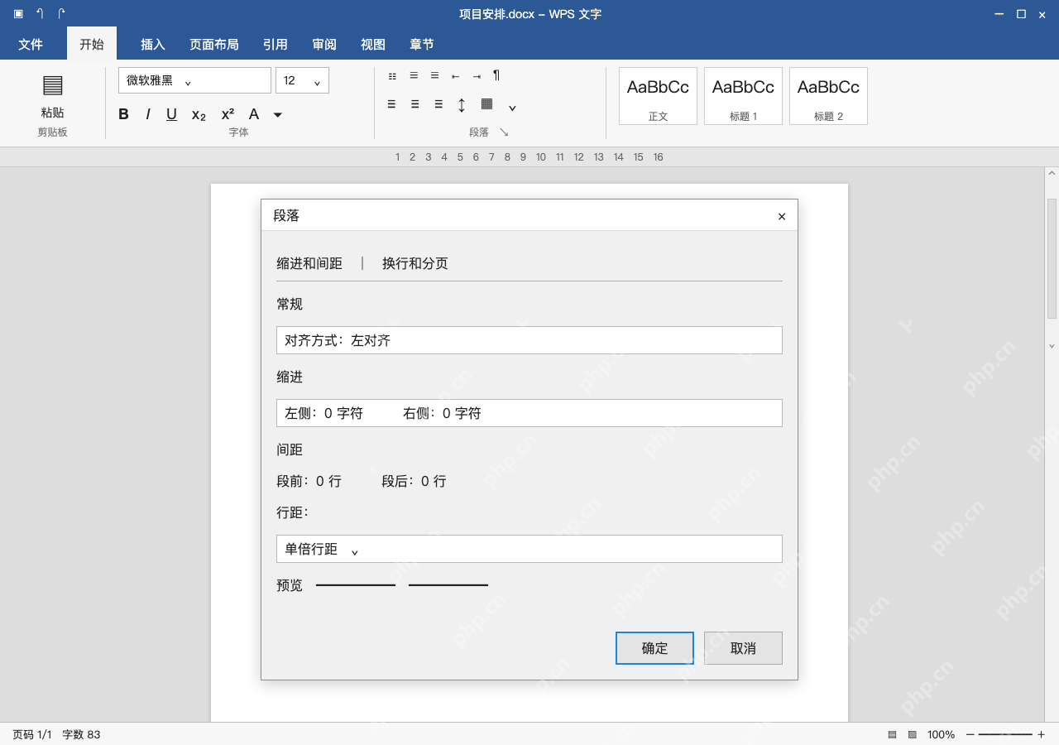The image size is (1059, 745).
Task: Click the scrollbar down arrow
Action: coord(1052,346)
